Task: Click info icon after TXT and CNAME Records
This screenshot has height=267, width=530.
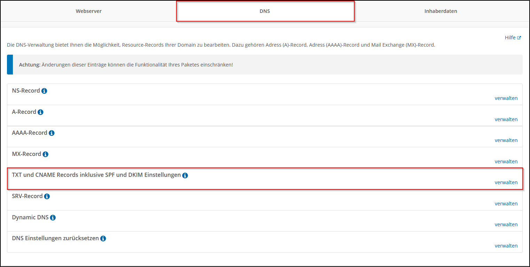Action: click(x=185, y=175)
